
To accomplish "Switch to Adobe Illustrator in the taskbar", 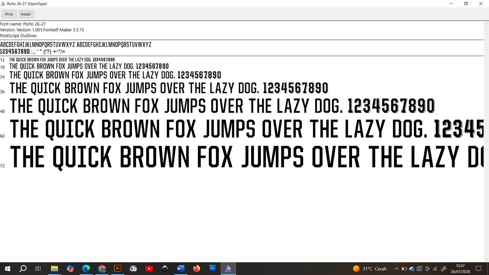I will [117, 269].
